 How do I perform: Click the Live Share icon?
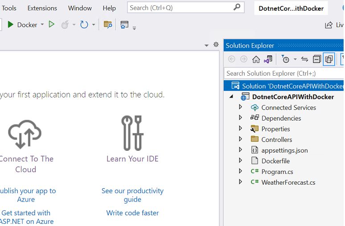(x=329, y=25)
